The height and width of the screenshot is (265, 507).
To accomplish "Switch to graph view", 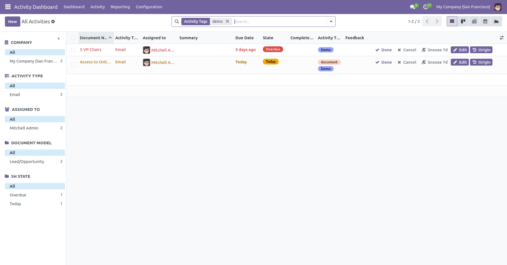I will tap(497, 21).
